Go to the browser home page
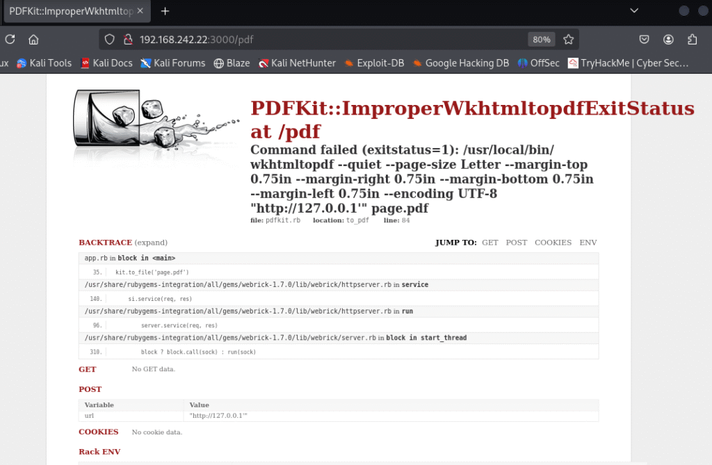 click(x=33, y=40)
